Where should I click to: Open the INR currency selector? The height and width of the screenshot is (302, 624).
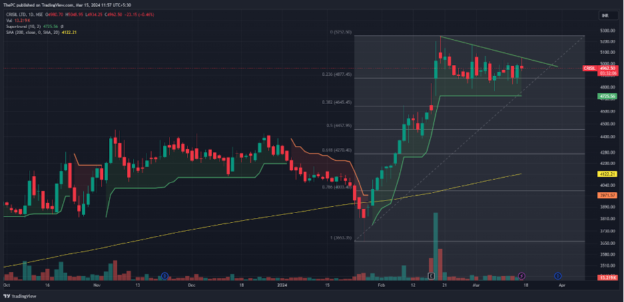click(x=605, y=15)
